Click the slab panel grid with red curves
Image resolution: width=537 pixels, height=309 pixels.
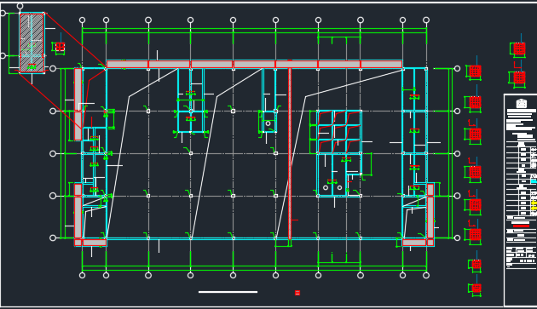pos(339,132)
